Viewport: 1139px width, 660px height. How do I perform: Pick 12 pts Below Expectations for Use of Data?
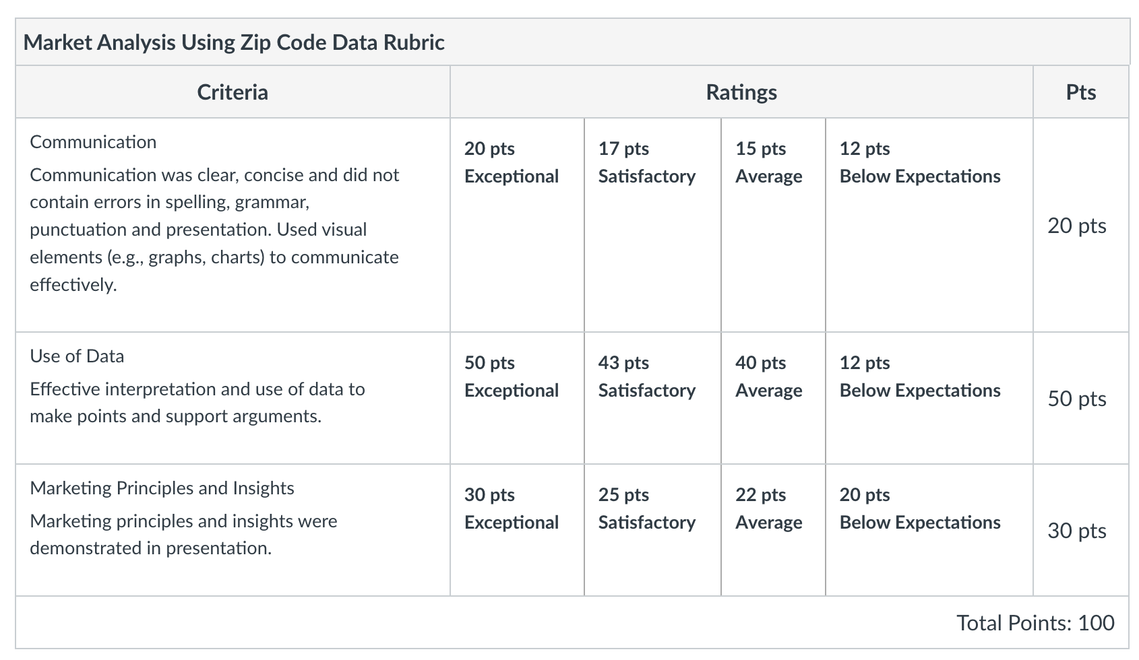click(929, 398)
